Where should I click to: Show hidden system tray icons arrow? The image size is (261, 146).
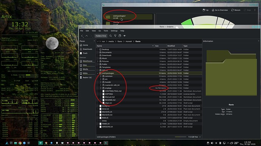pyautogui.click(x=228, y=143)
